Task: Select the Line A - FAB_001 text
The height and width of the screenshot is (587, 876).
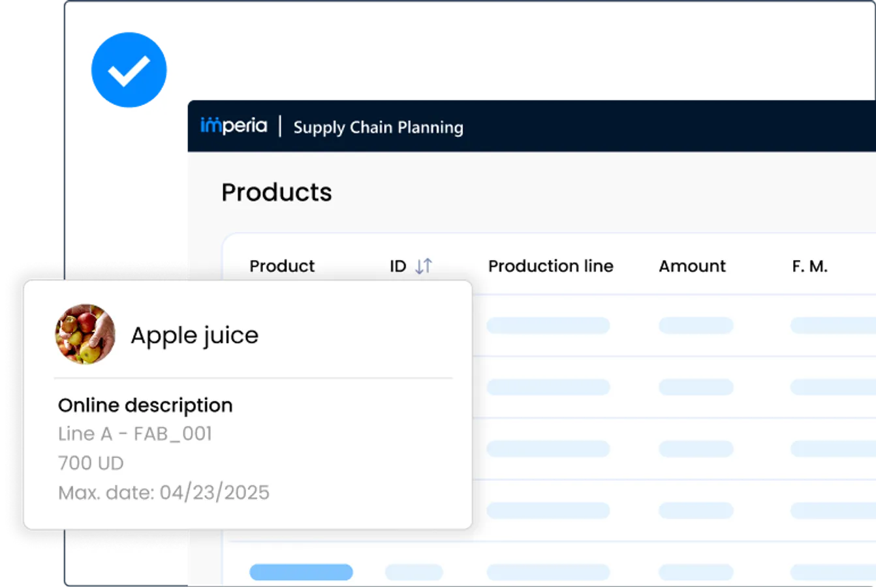Action: click(x=135, y=434)
